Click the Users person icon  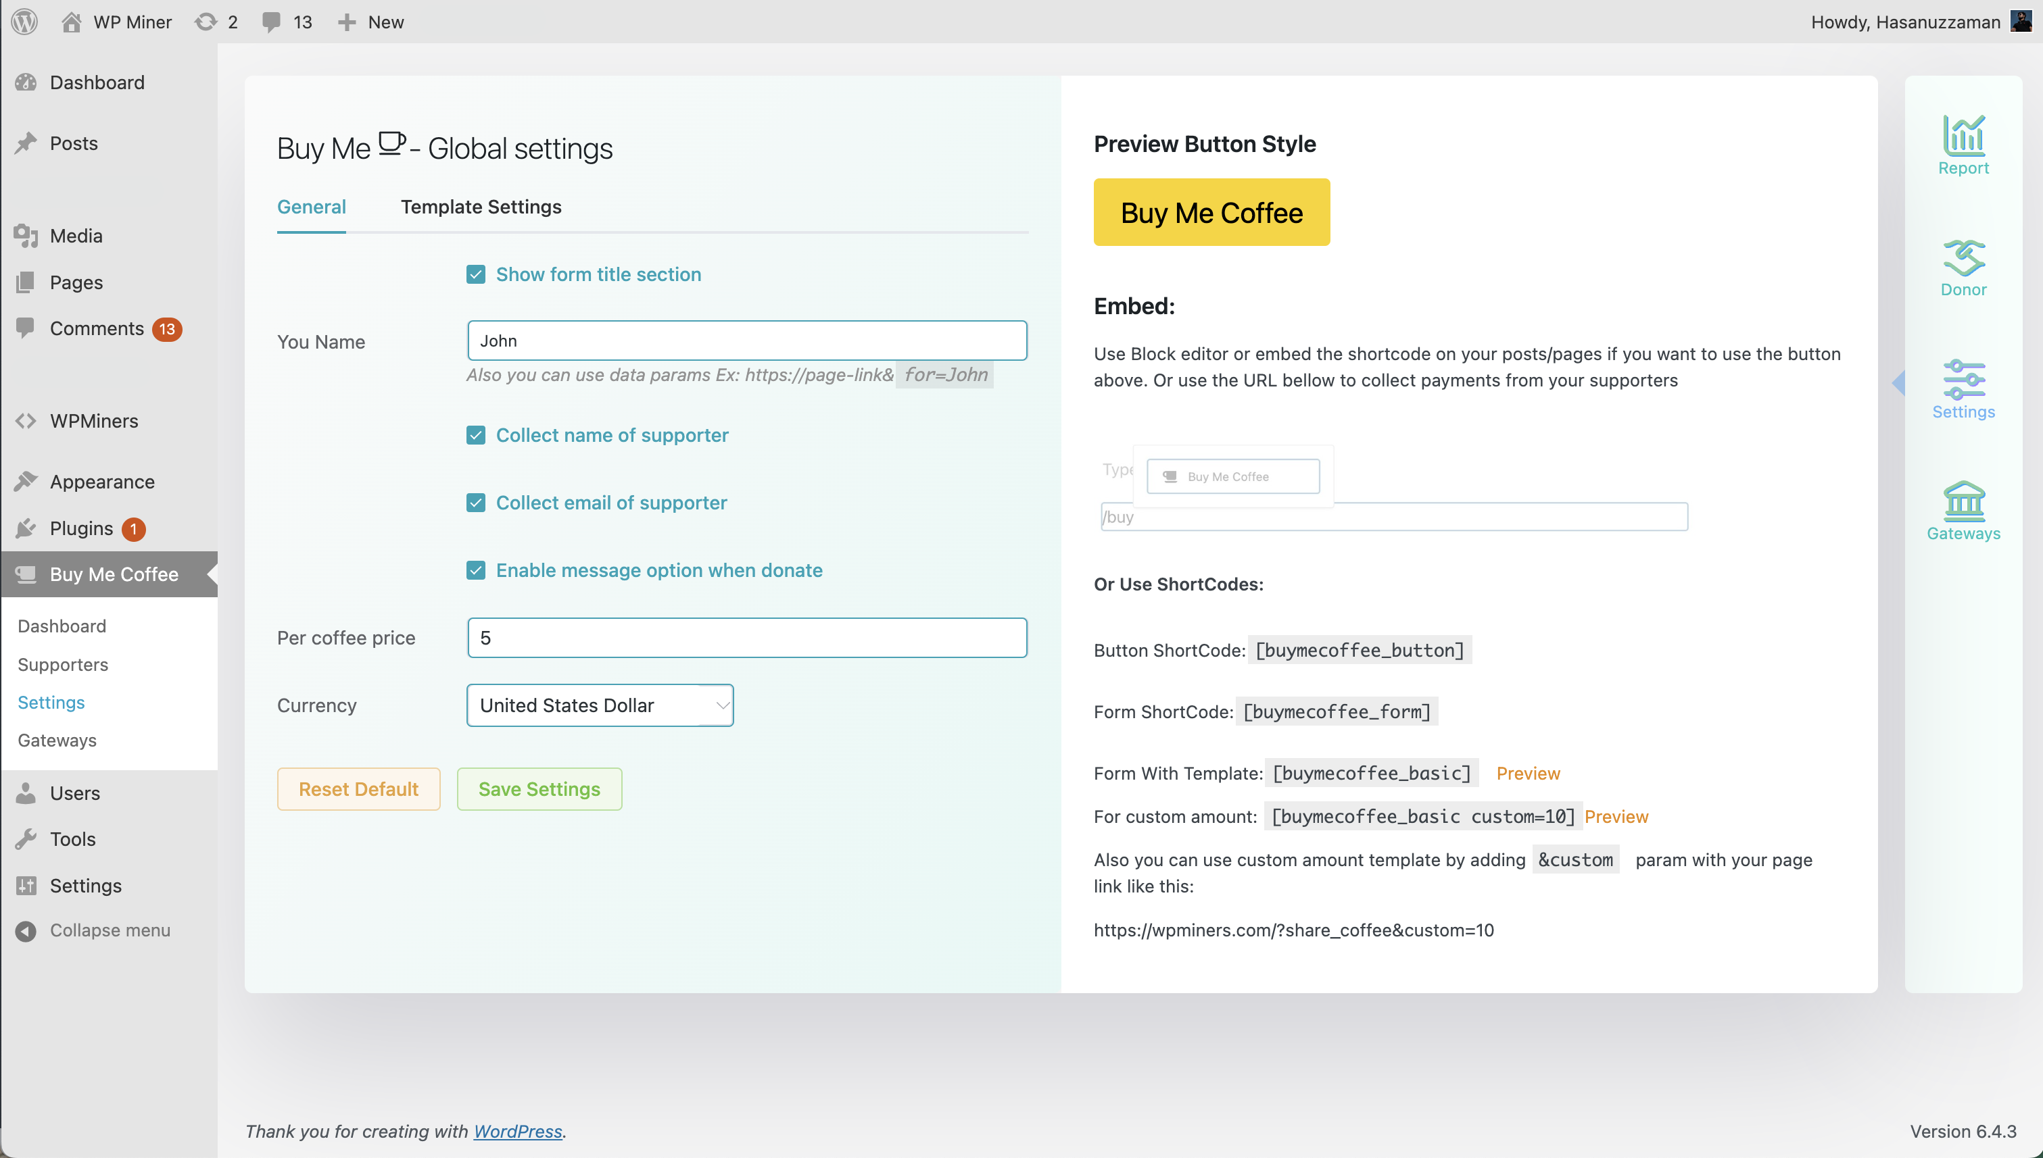click(26, 793)
